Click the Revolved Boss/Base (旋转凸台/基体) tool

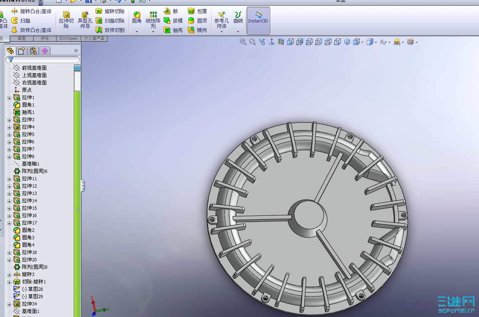32,11
